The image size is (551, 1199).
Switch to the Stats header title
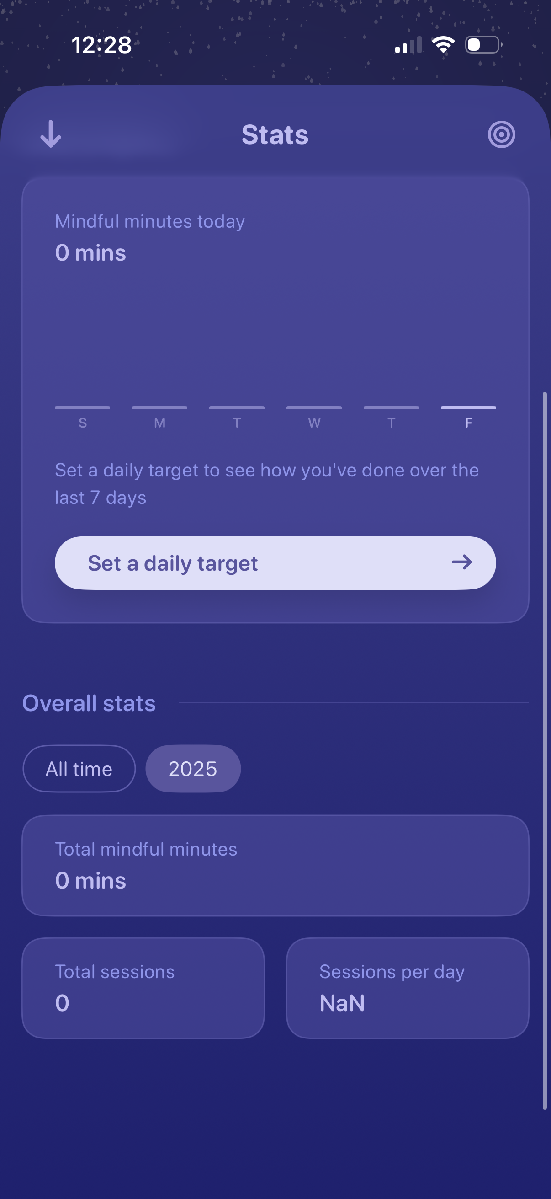point(275,135)
